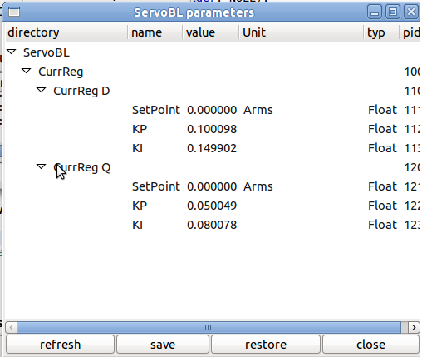Click the value 0.080078

[x=212, y=225]
